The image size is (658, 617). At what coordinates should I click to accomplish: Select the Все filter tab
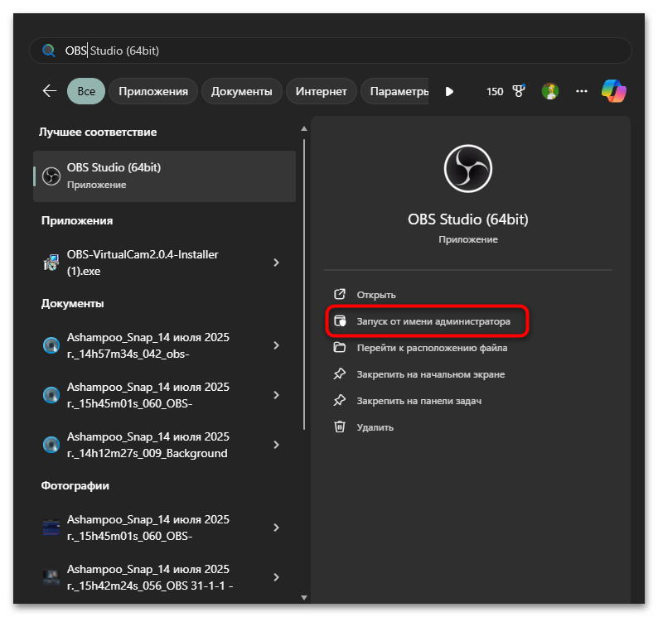pyautogui.click(x=86, y=91)
